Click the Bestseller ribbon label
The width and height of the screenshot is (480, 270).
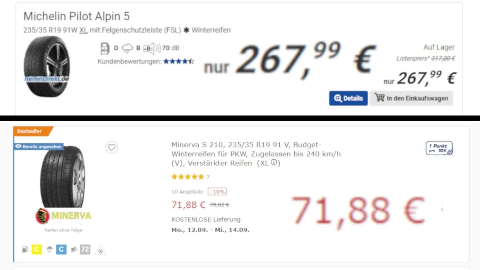(x=30, y=131)
